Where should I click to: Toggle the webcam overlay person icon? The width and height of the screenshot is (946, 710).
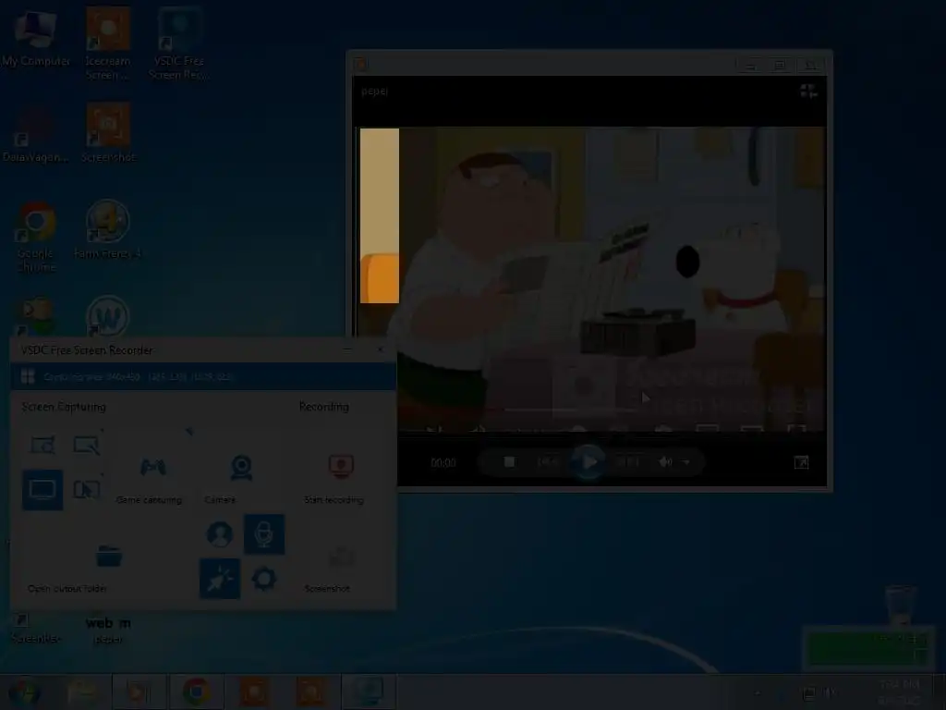pos(220,534)
